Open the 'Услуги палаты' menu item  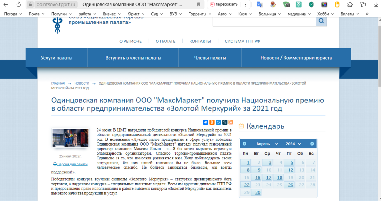57,58
